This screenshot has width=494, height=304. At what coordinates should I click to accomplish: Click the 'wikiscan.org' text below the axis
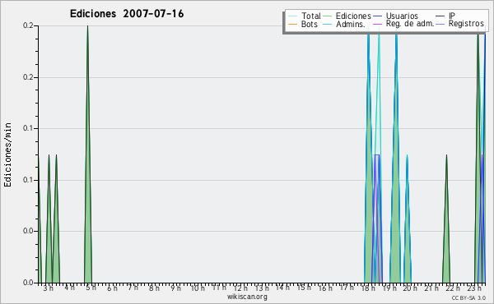point(247,297)
